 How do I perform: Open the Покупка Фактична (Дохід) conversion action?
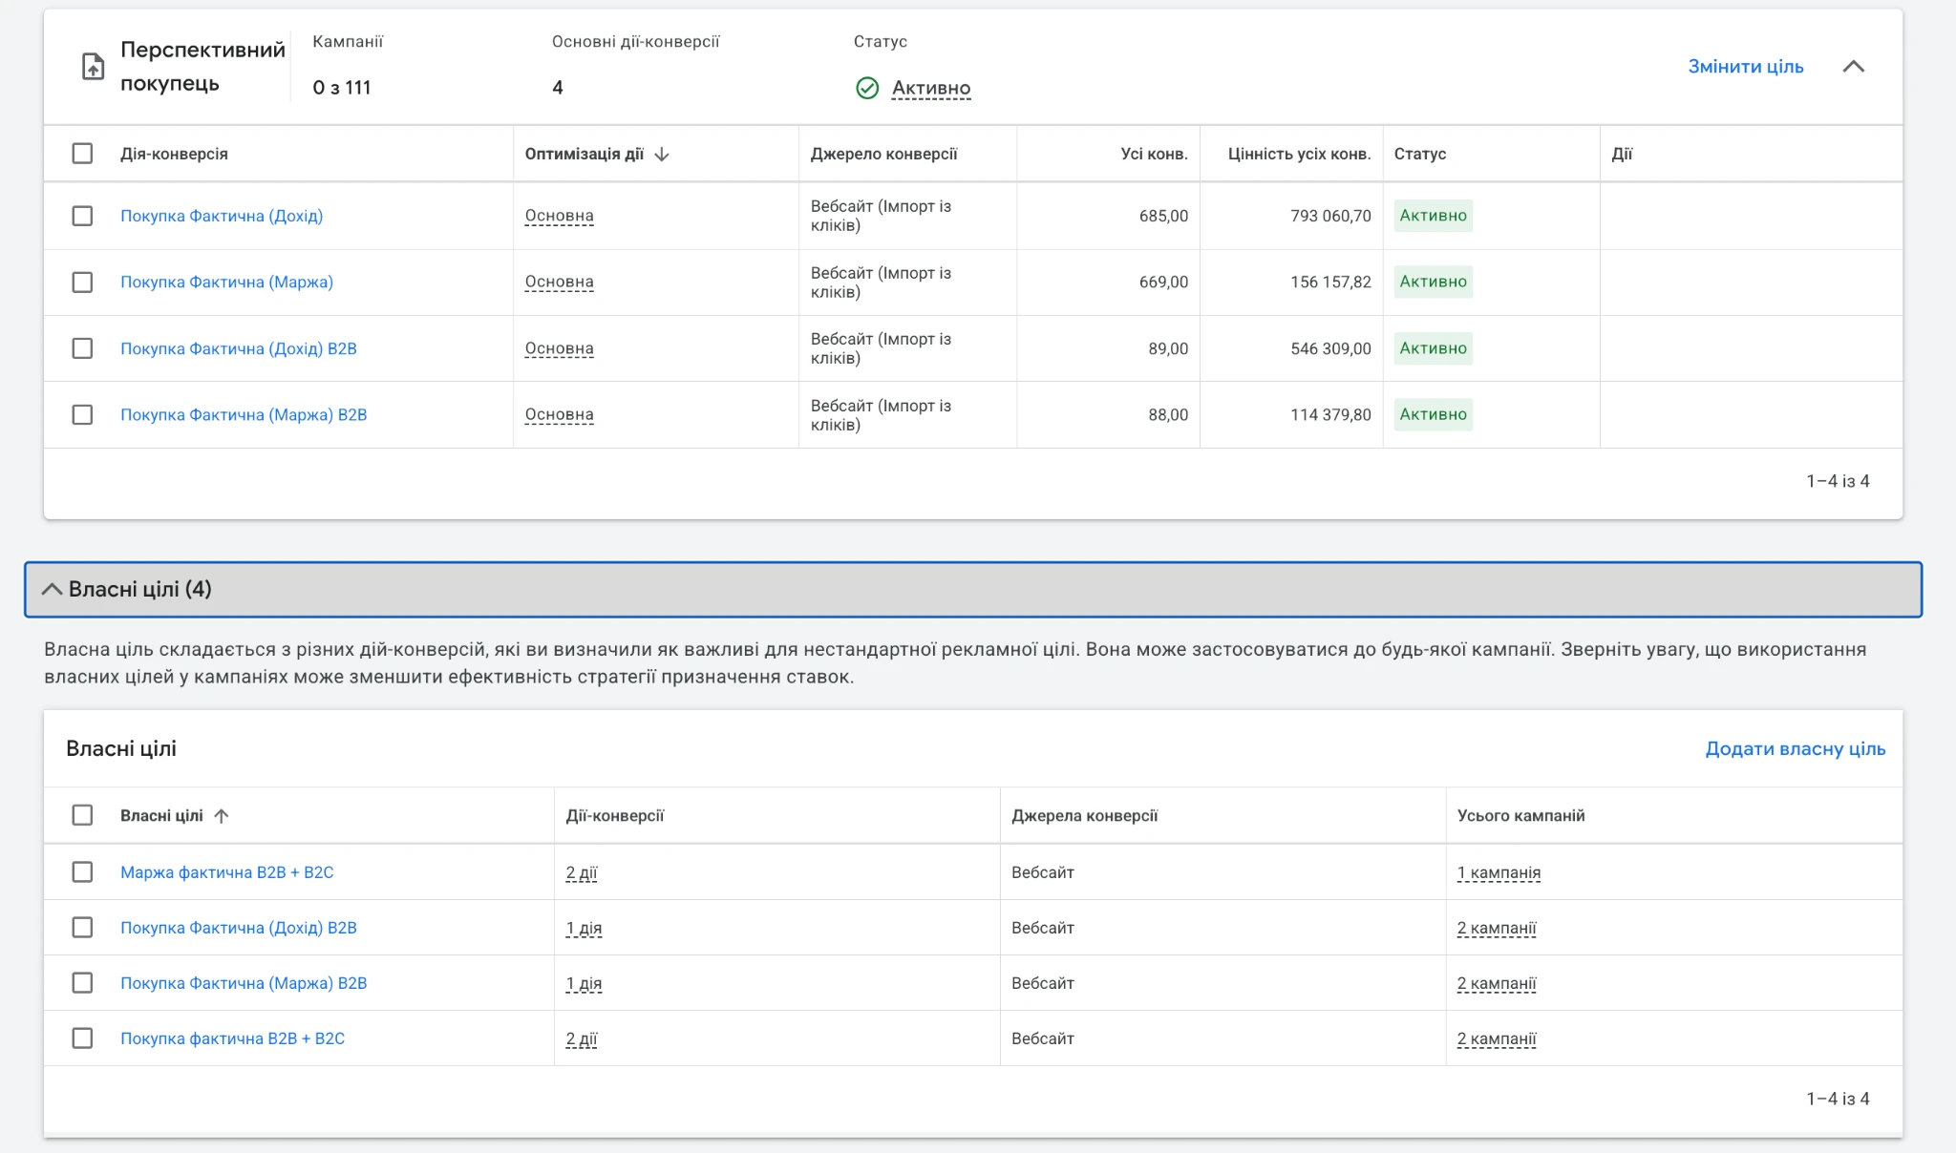click(222, 216)
